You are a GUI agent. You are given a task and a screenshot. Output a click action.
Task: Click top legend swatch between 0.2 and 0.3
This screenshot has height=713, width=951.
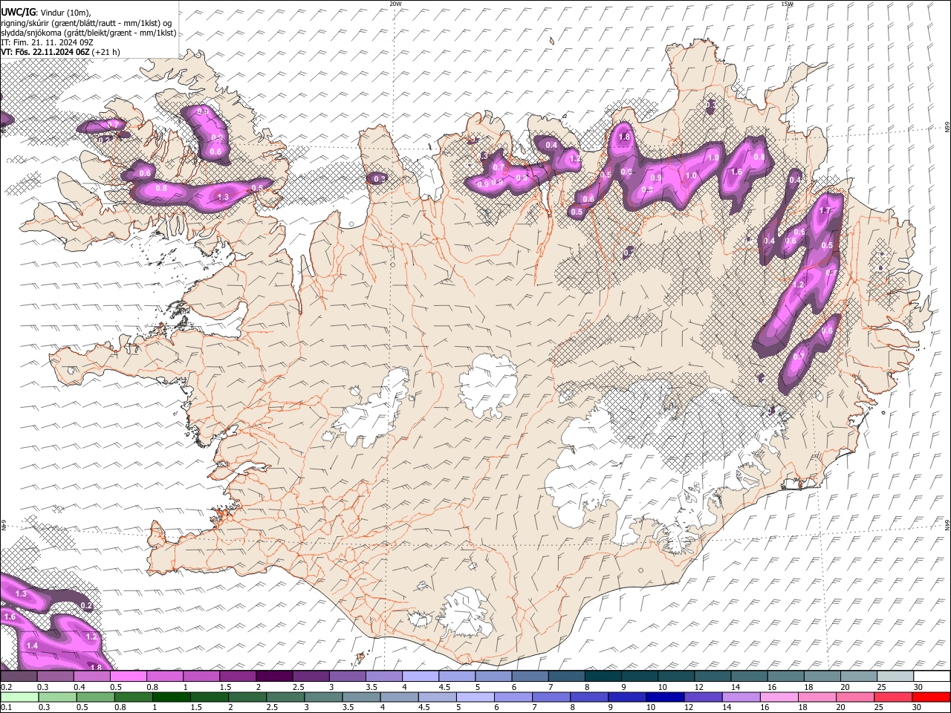pos(19,677)
